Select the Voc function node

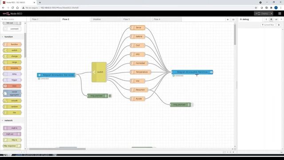tap(138, 81)
